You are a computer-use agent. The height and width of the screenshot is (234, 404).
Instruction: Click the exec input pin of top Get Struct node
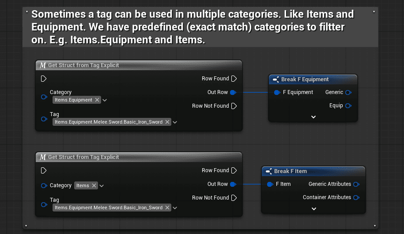tap(44, 79)
